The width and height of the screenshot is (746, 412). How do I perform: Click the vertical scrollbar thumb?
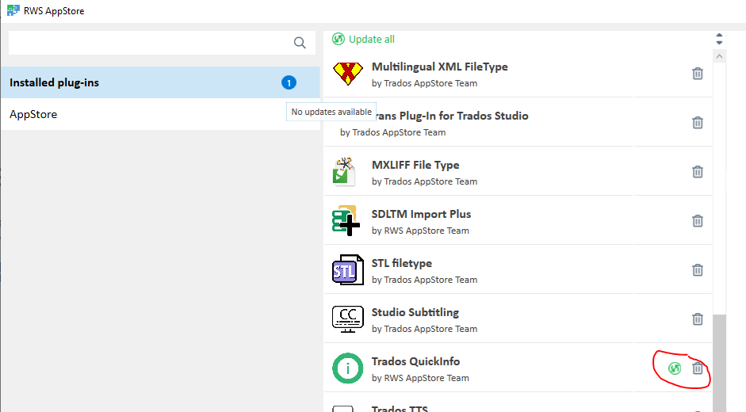(x=719, y=363)
